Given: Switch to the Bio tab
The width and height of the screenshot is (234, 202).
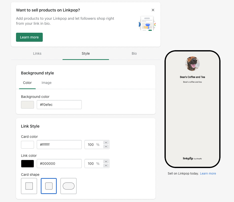Looking at the screenshot, I should tap(134, 53).
